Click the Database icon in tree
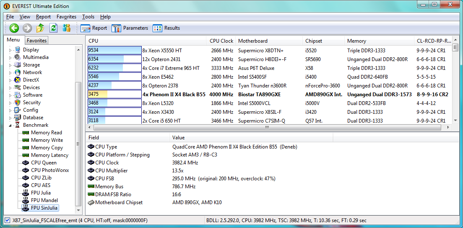Viewport: 463px width, 228px height. point(18,118)
